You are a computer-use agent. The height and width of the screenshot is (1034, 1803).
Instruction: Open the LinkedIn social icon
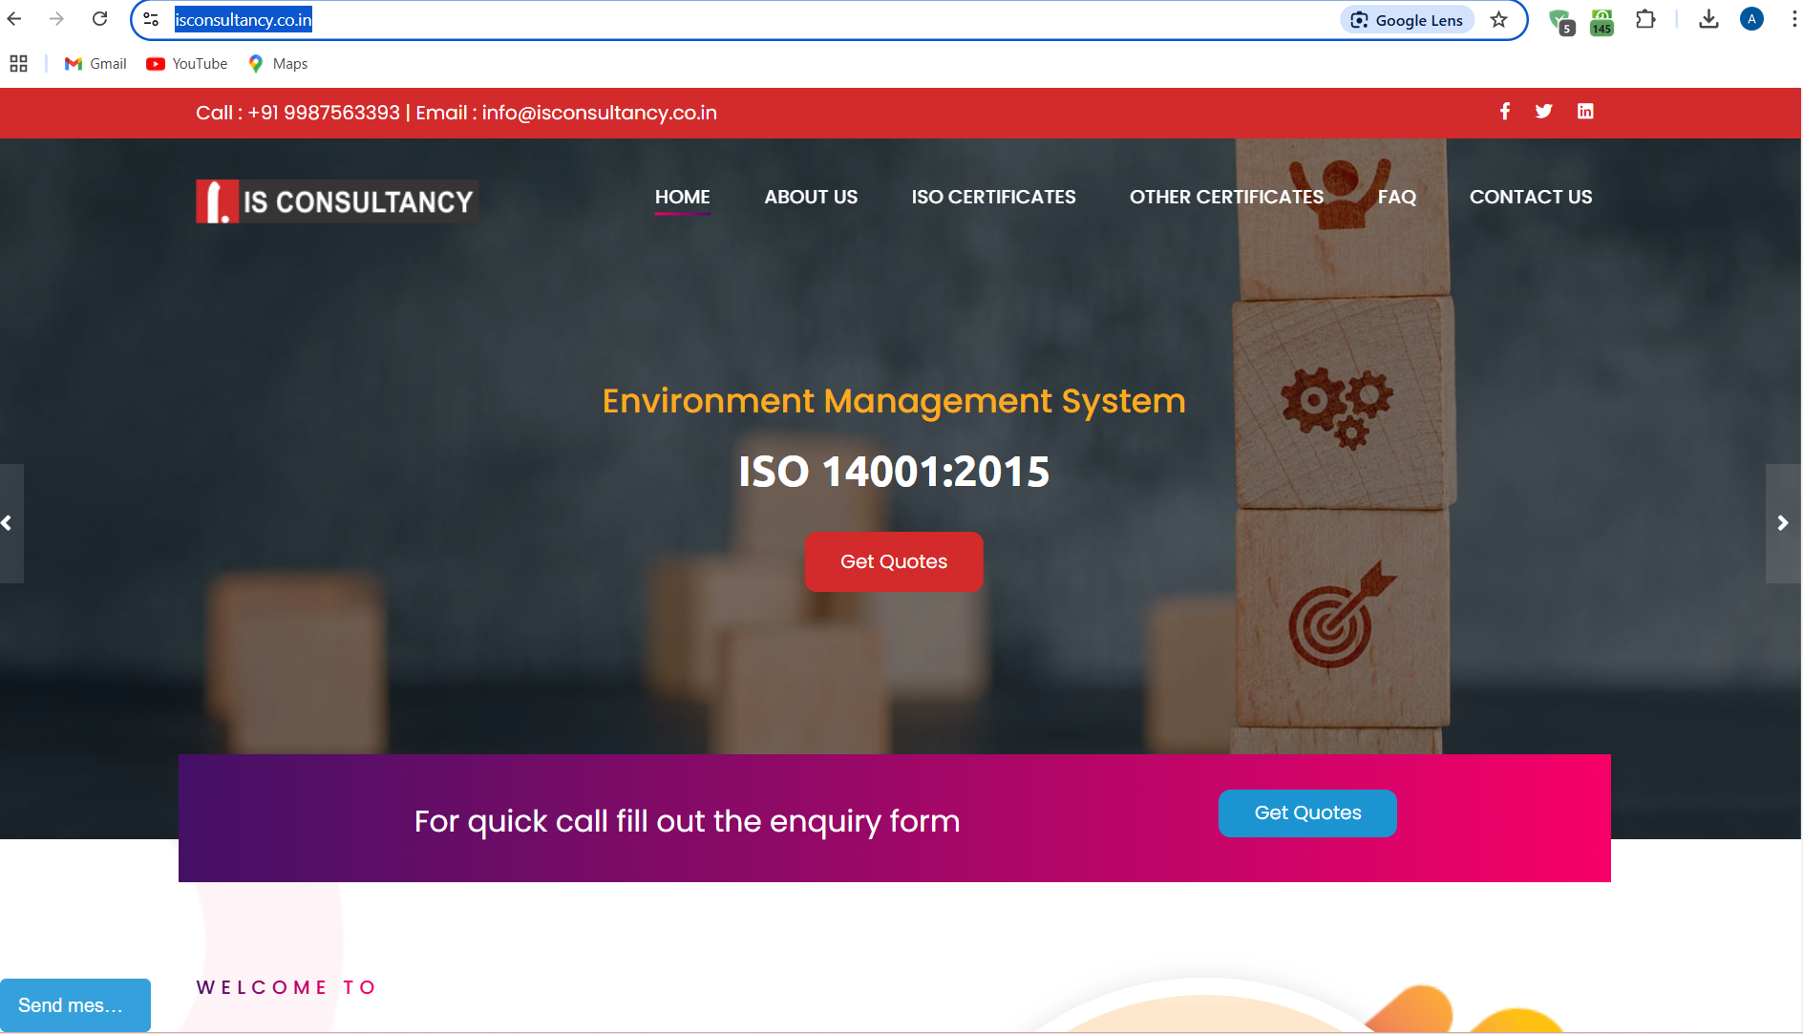[x=1585, y=112]
